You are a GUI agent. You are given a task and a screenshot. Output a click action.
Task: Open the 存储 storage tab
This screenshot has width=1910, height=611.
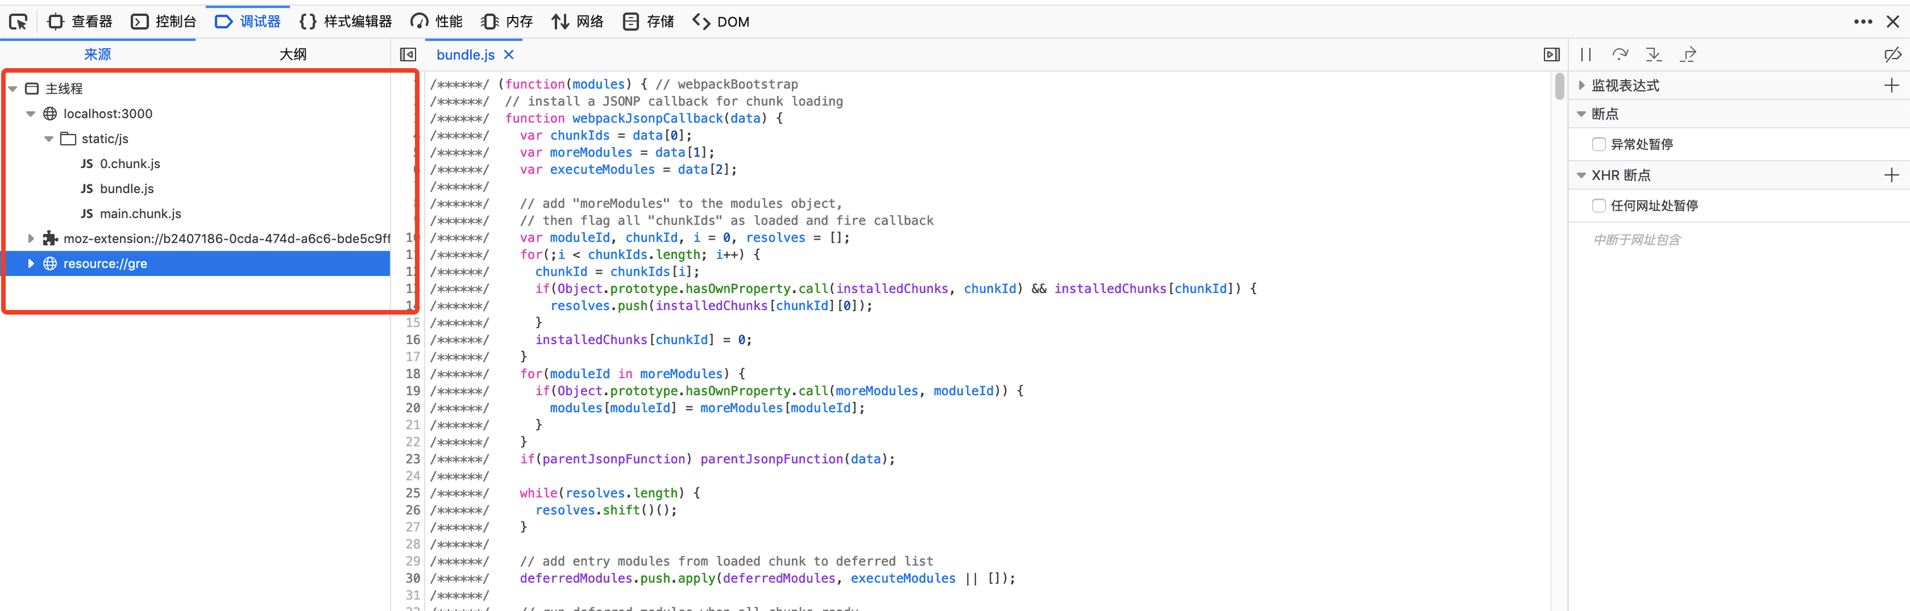tap(648, 22)
